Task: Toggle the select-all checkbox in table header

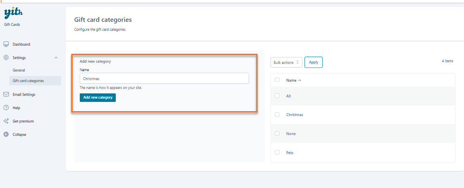Action: [x=277, y=80]
